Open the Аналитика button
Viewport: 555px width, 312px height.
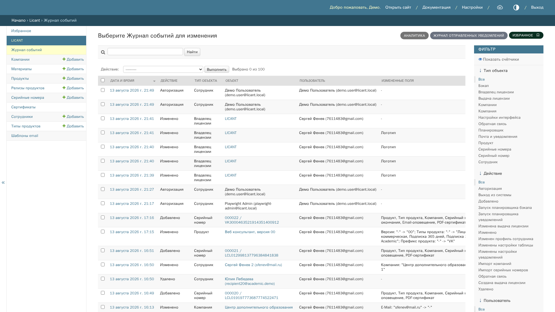pyautogui.click(x=414, y=36)
